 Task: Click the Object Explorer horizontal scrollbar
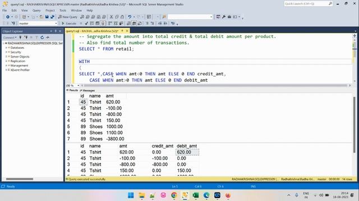[20, 179]
